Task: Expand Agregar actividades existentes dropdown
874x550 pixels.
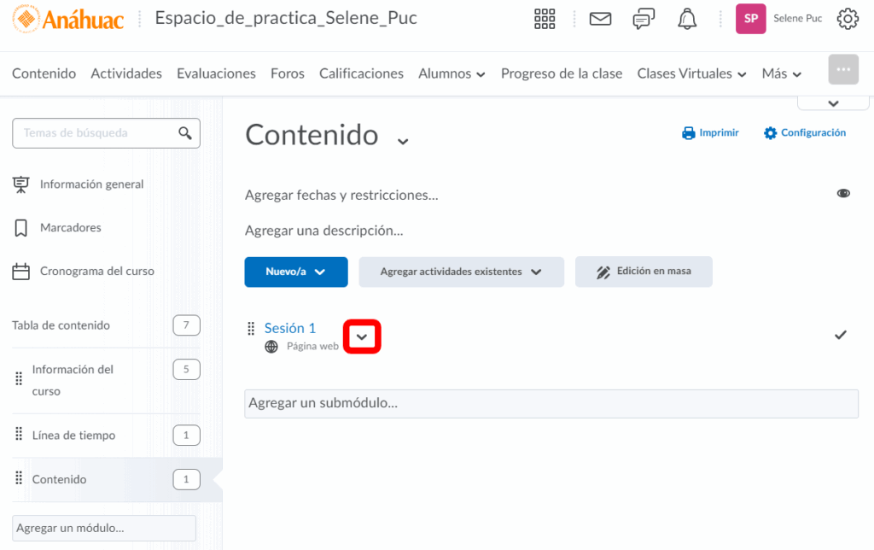Action: [x=461, y=272]
